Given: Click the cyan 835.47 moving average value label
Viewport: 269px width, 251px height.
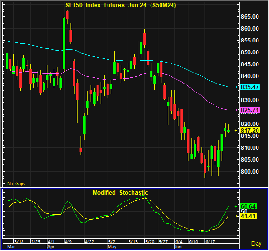Looking at the screenshot, I should pos(250,87).
